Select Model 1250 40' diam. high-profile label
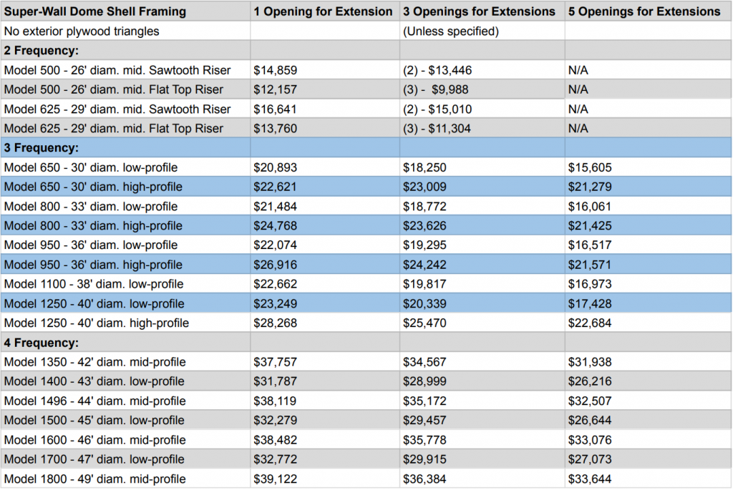 125,323
